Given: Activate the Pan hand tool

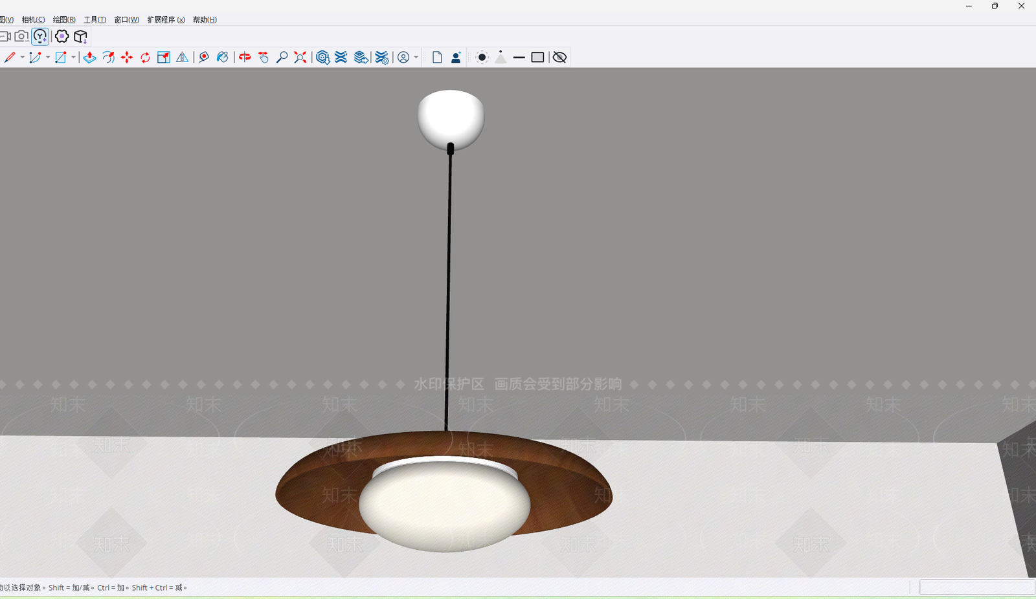Looking at the screenshot, I should pos(264,58).
